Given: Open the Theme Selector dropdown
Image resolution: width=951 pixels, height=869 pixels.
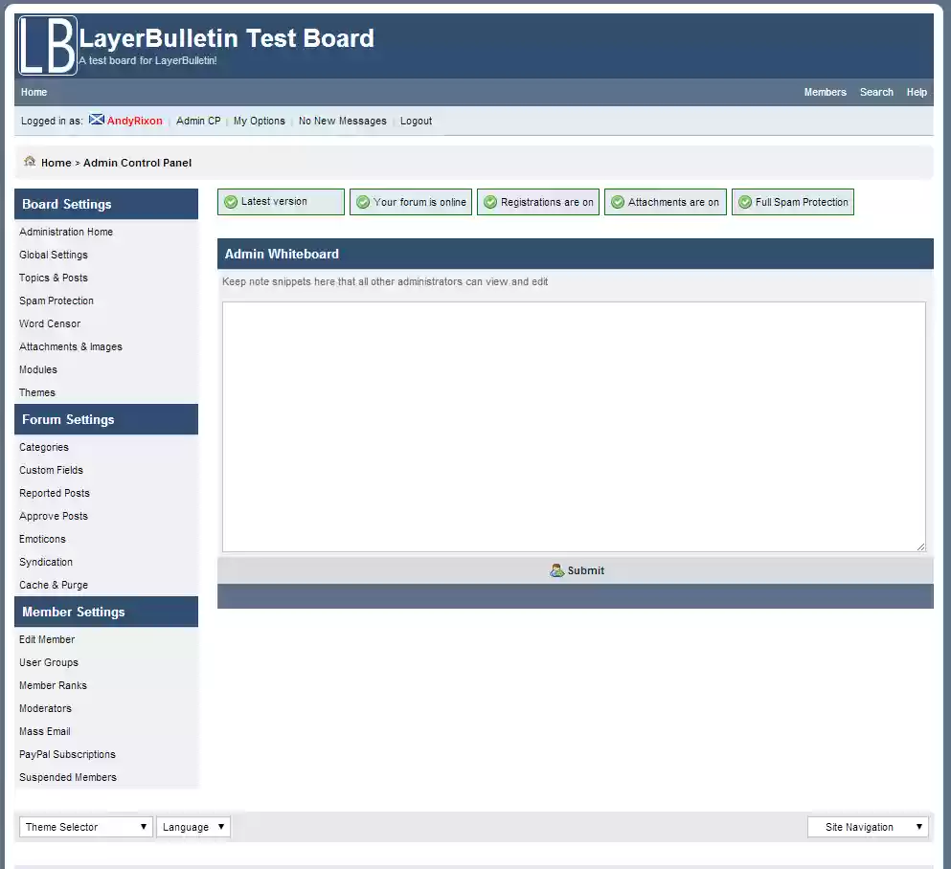Looking at the screenshot, I should pos(84,826).
